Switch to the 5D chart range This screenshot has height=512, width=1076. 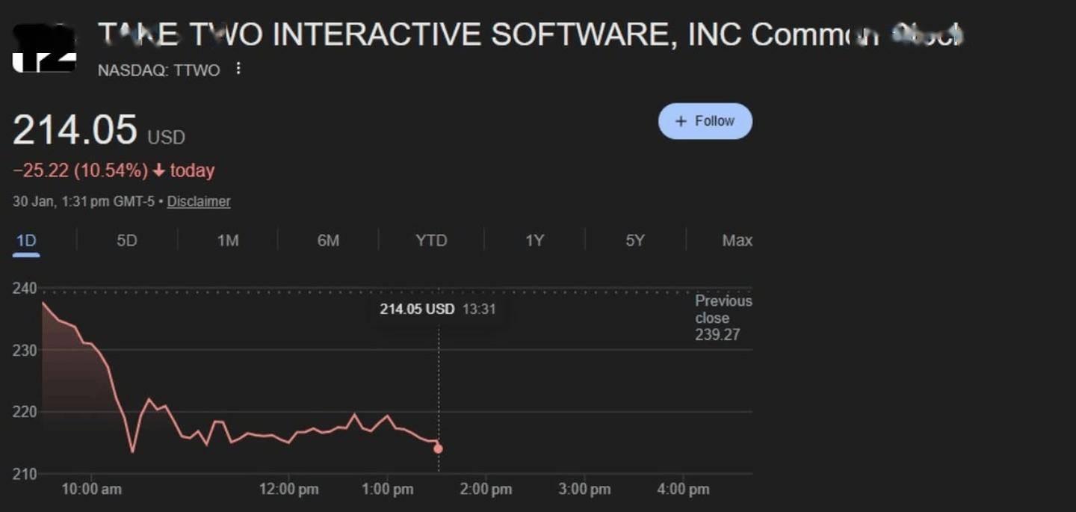pos(127,241)
